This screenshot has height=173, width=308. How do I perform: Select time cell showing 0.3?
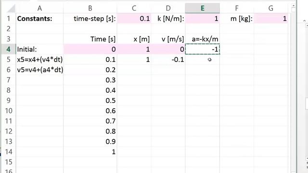pyautogui.click(x=90, y=80)
